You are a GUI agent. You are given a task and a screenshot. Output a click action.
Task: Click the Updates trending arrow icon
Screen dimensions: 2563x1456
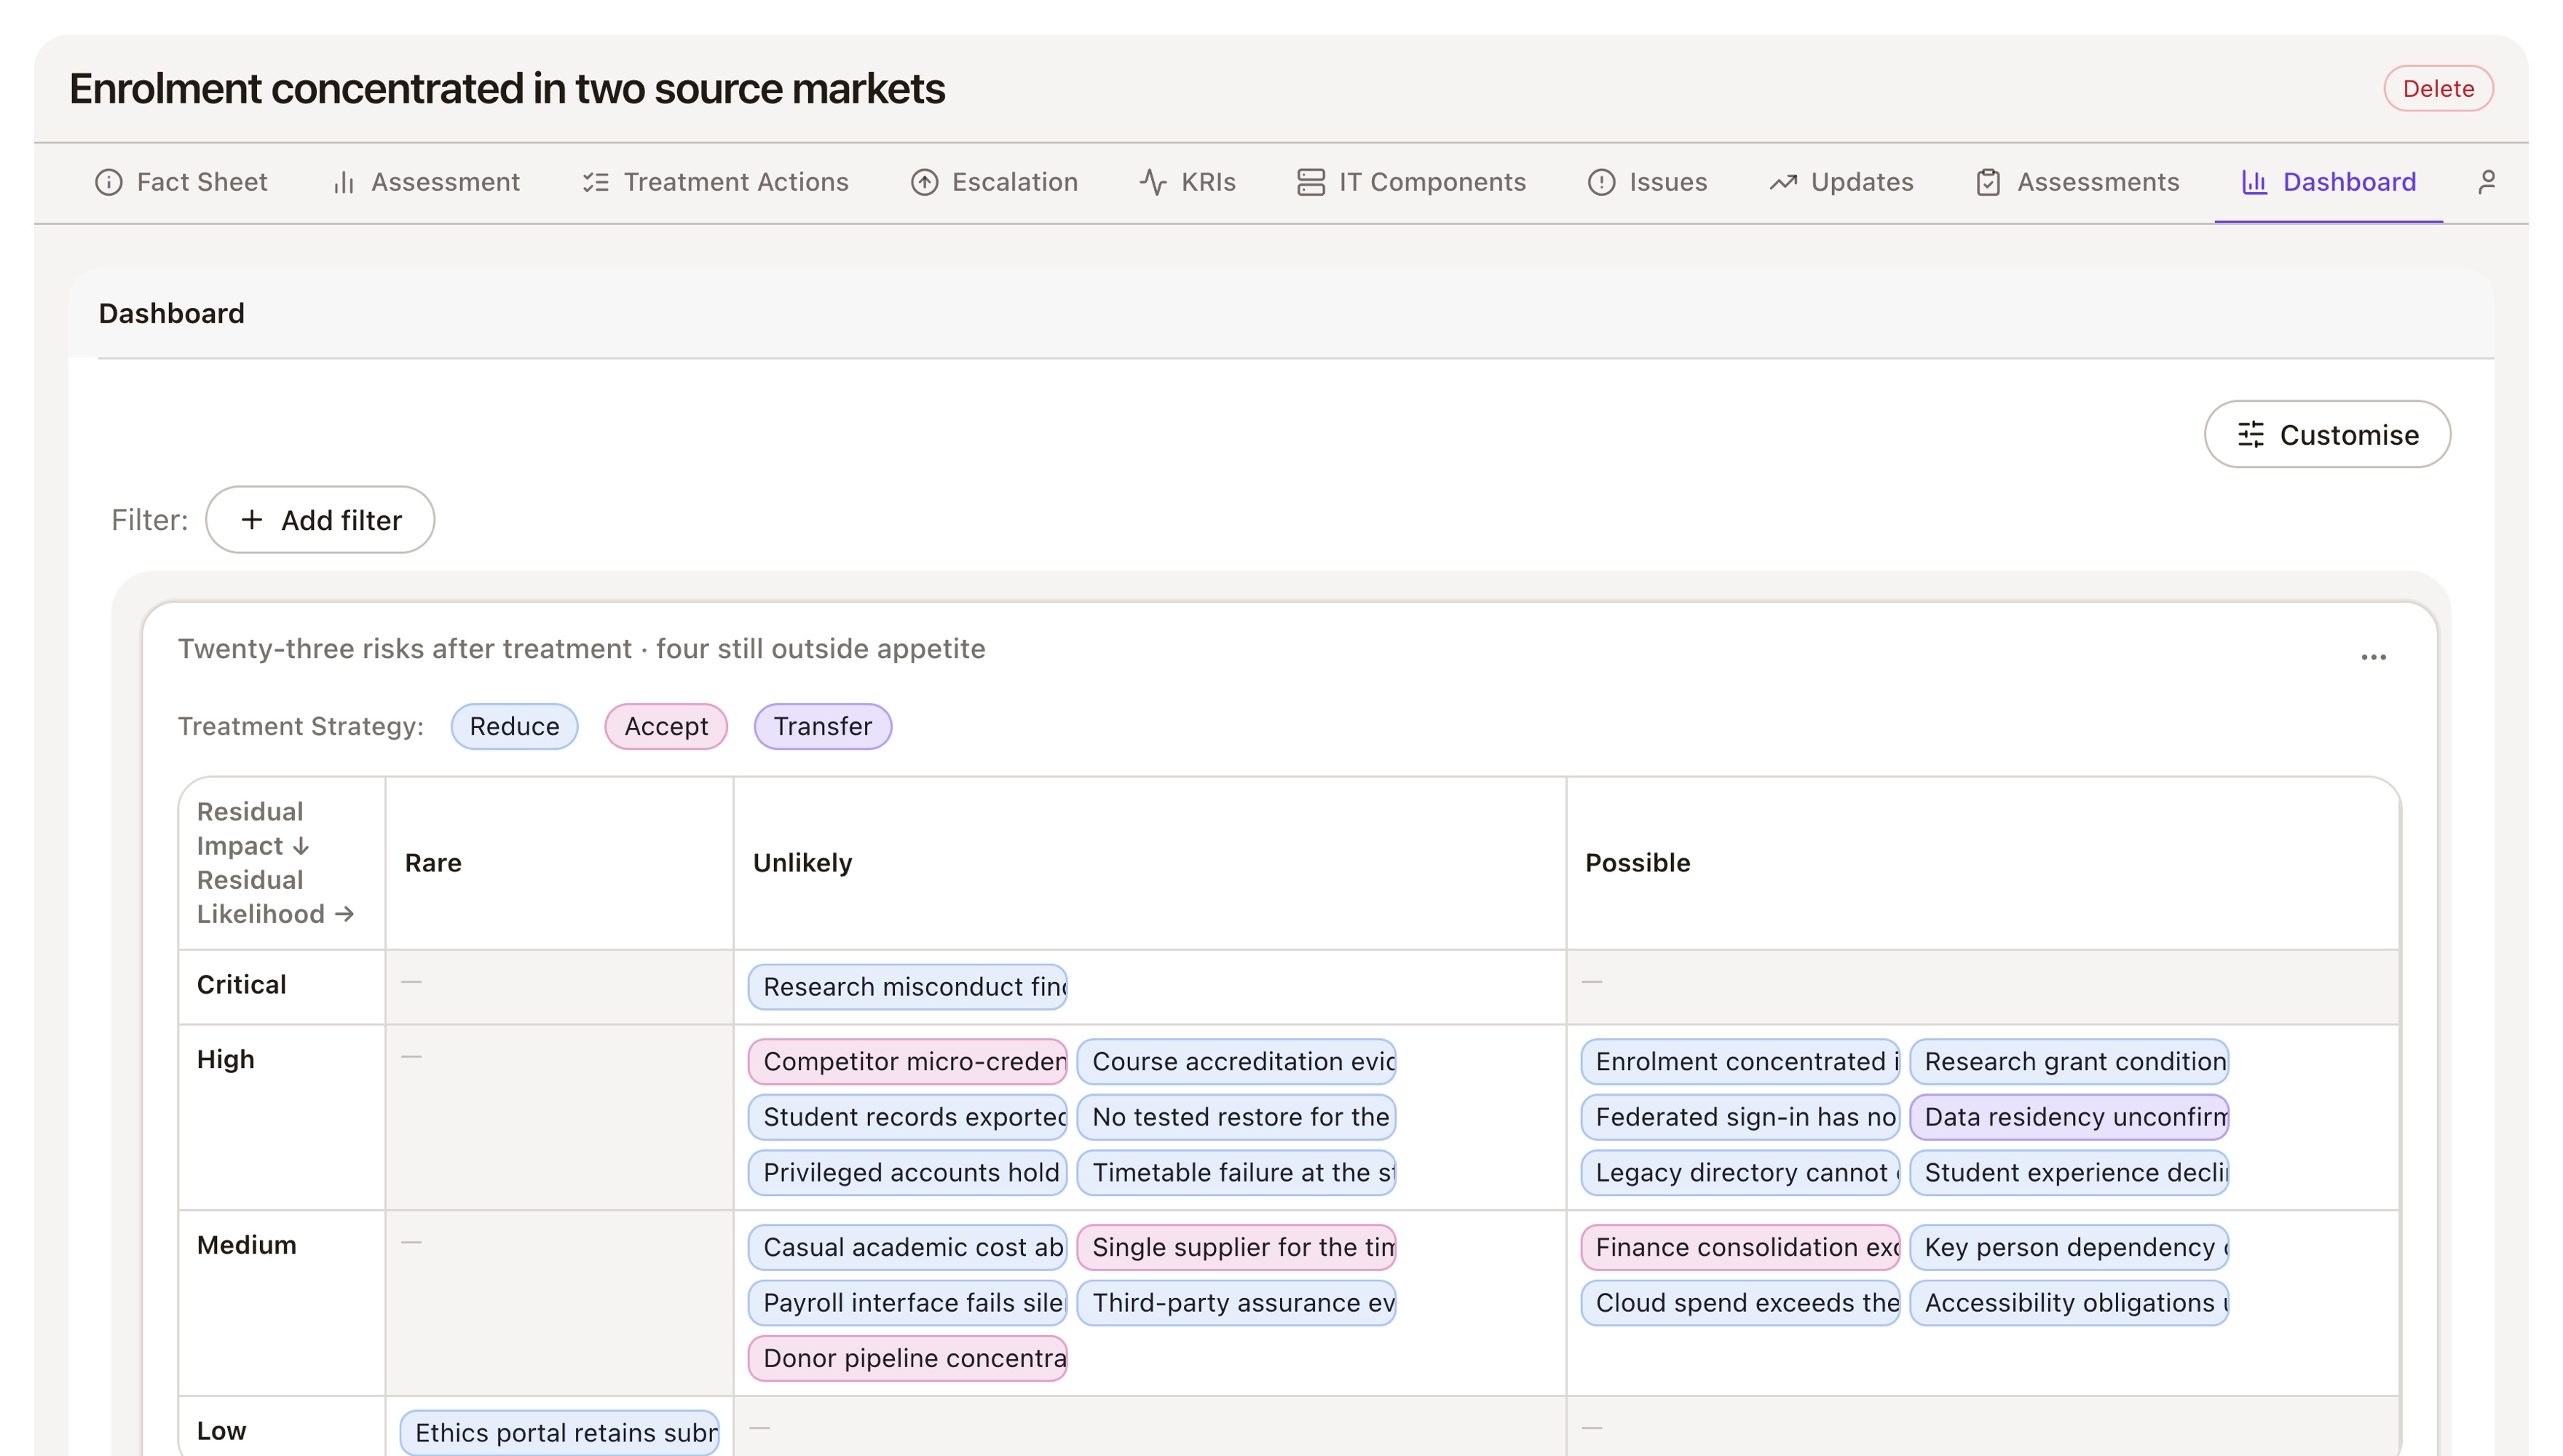pyautogui.click(x=1783, y=182)
